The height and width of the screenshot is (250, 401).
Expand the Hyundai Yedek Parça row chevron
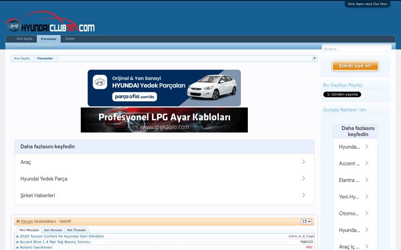coord(304,178)
